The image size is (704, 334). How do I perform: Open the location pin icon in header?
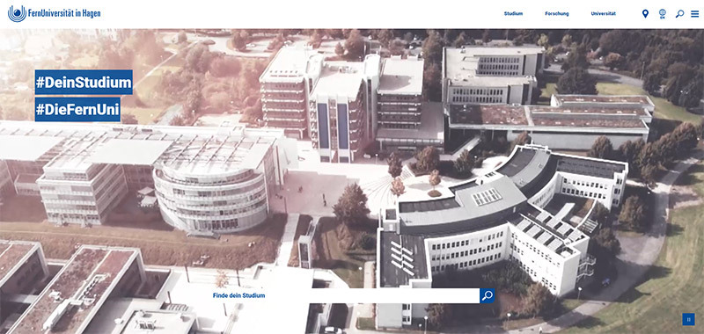click(x=645, y=13)
